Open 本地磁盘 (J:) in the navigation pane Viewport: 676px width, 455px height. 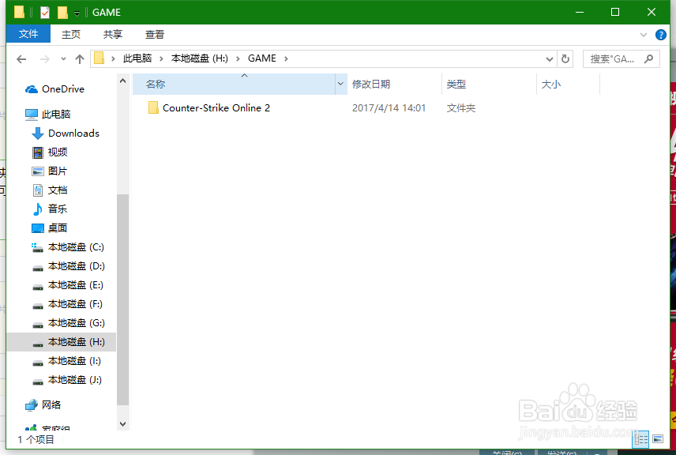click(x=74, y=380)
